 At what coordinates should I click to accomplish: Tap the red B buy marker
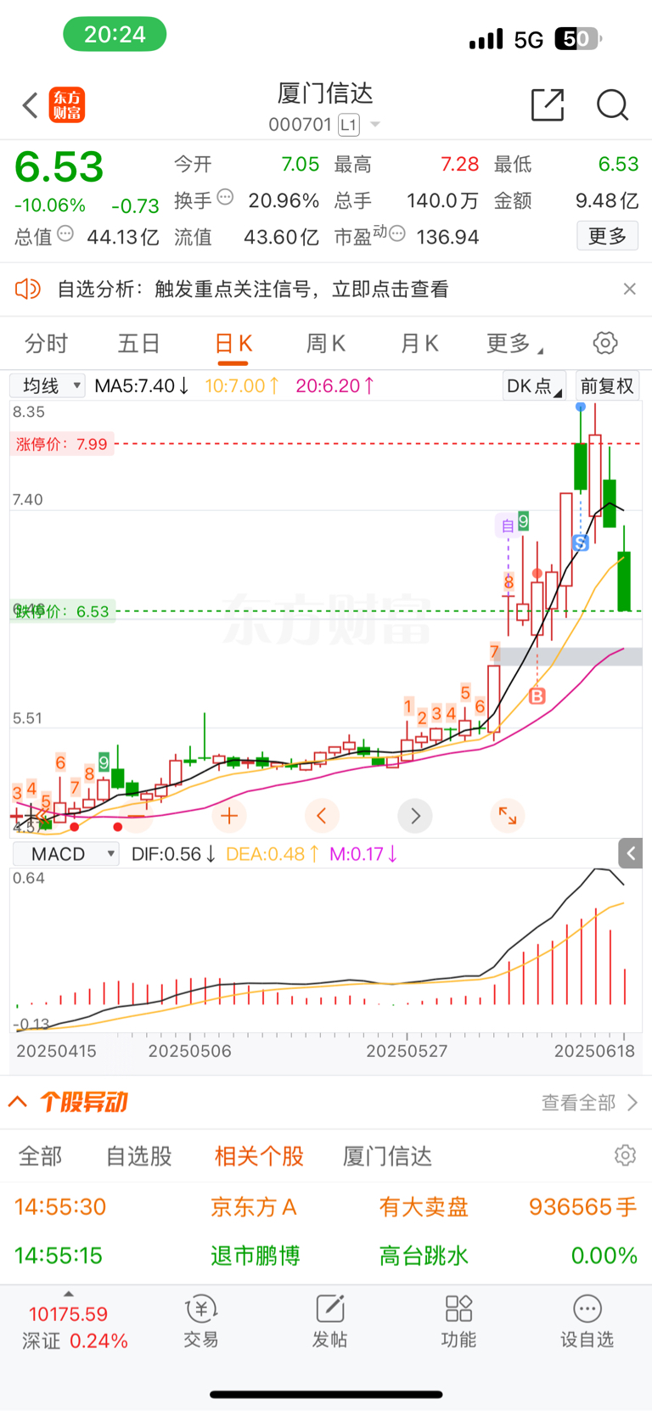(537, 696)
